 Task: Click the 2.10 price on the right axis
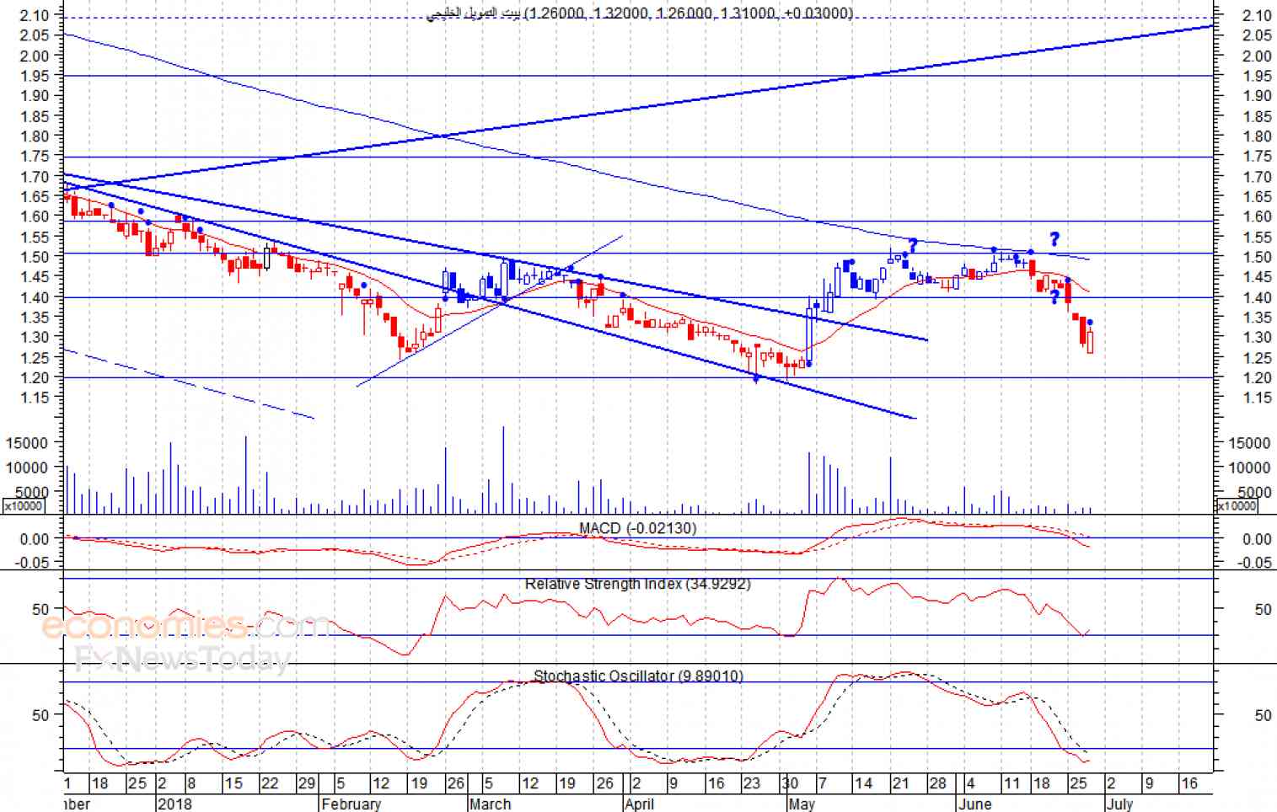click(x=1257, y=15)
